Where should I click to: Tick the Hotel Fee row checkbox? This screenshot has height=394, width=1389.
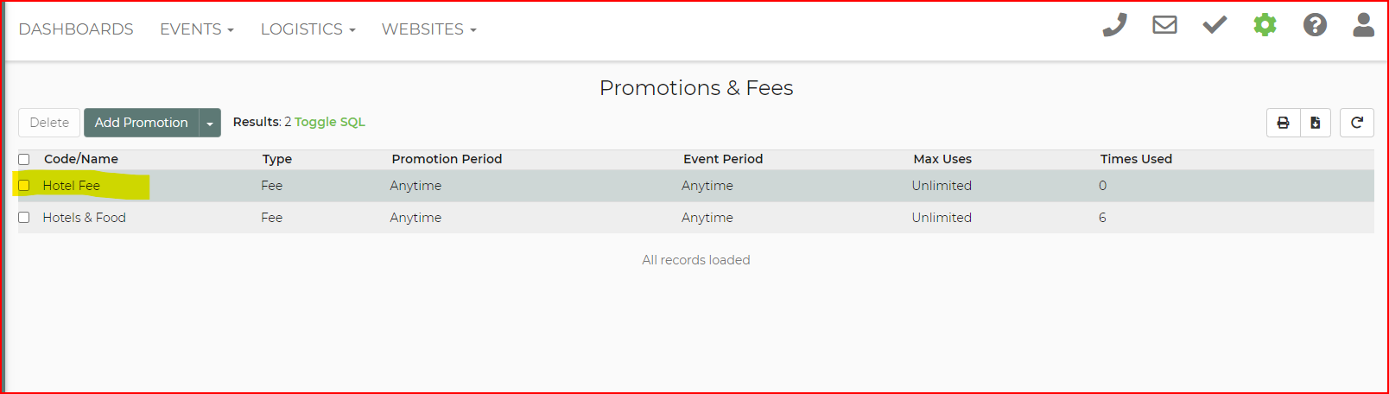(24, 186)
